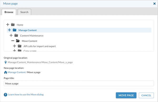Open the Manage Content breadcrumb link
Screen dimensions: 158x102
coord(17,72)
